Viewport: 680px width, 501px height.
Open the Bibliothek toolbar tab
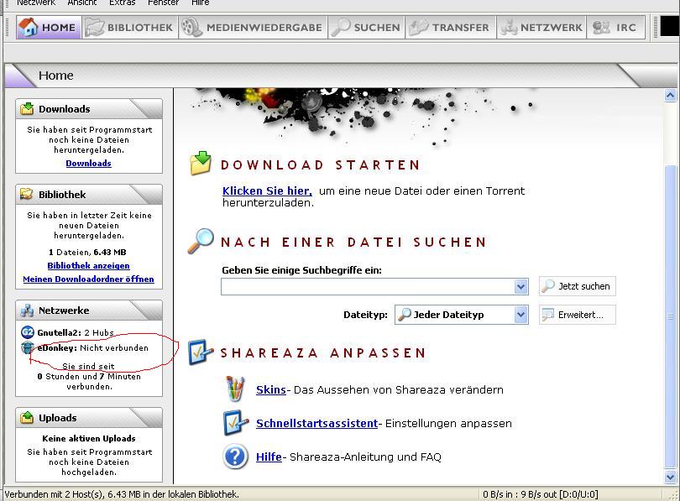click(x=129, y=27)
